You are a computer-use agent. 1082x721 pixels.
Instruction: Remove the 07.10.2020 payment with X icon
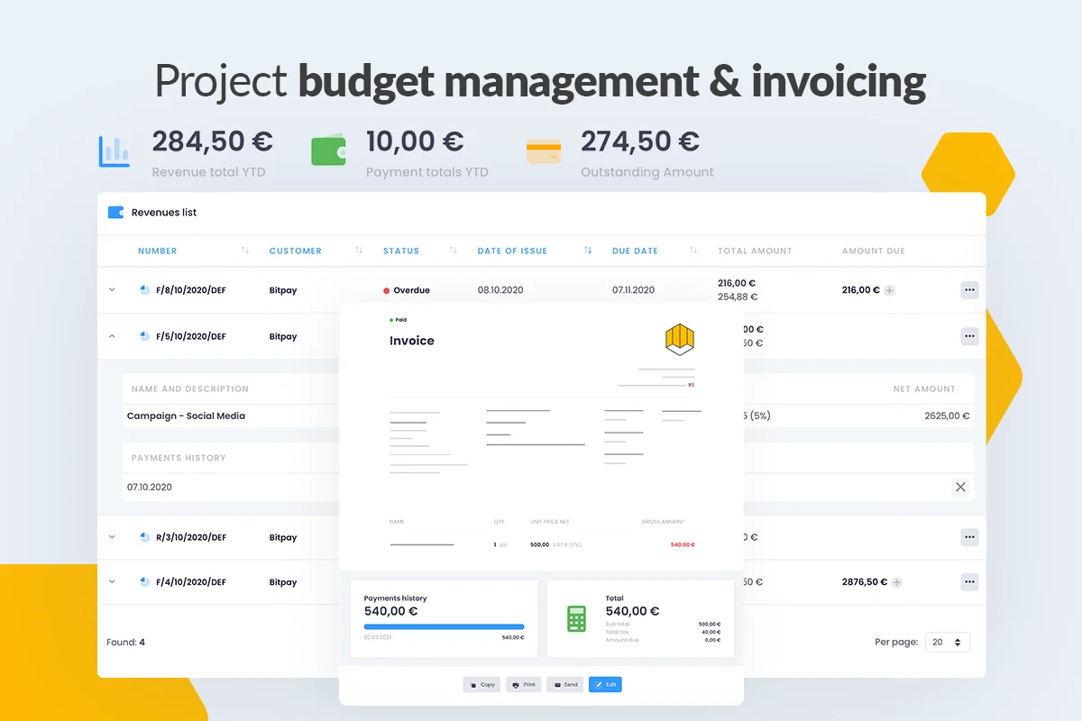[960, 487]
